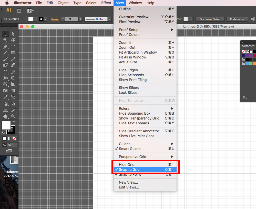Viewport: 256px width, 209px height.
Task: Click the Rectangle tool
Action: (13, 53)
